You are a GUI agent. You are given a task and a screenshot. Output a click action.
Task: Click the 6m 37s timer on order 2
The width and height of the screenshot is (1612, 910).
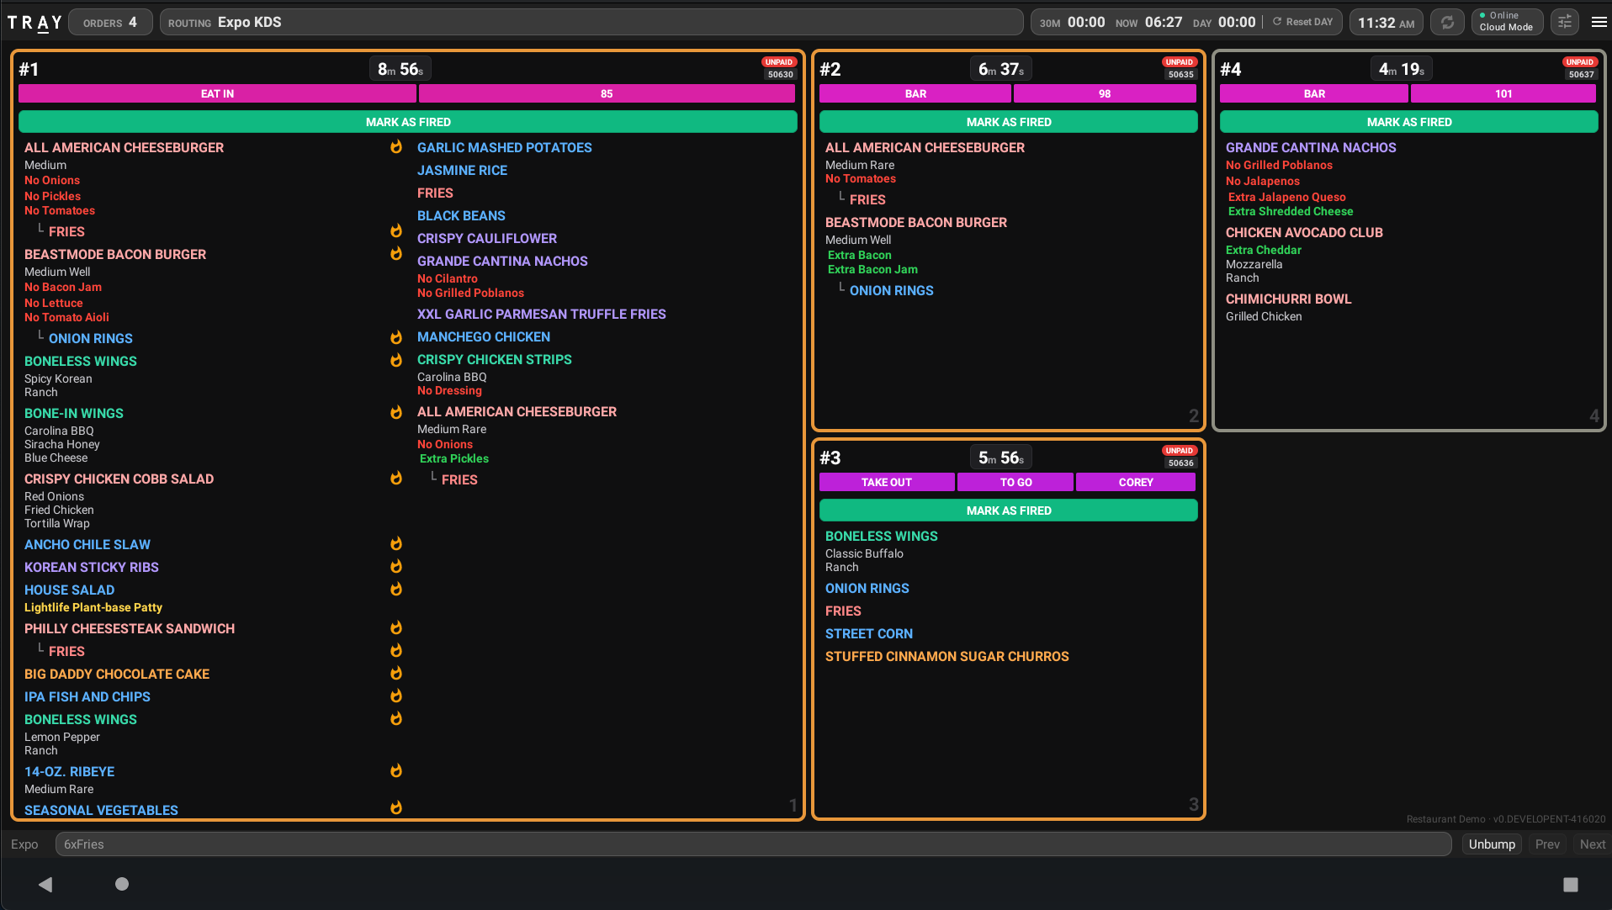[1001, 69]
